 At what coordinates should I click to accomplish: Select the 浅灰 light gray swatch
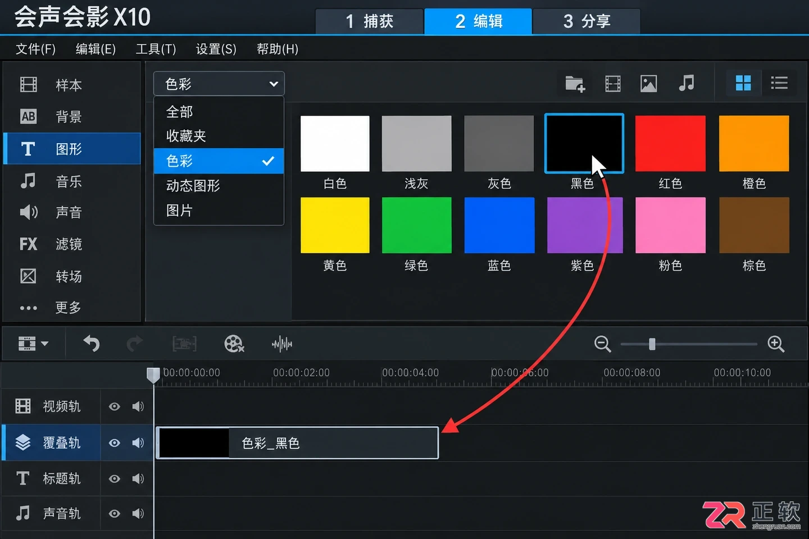pos(416,144)
